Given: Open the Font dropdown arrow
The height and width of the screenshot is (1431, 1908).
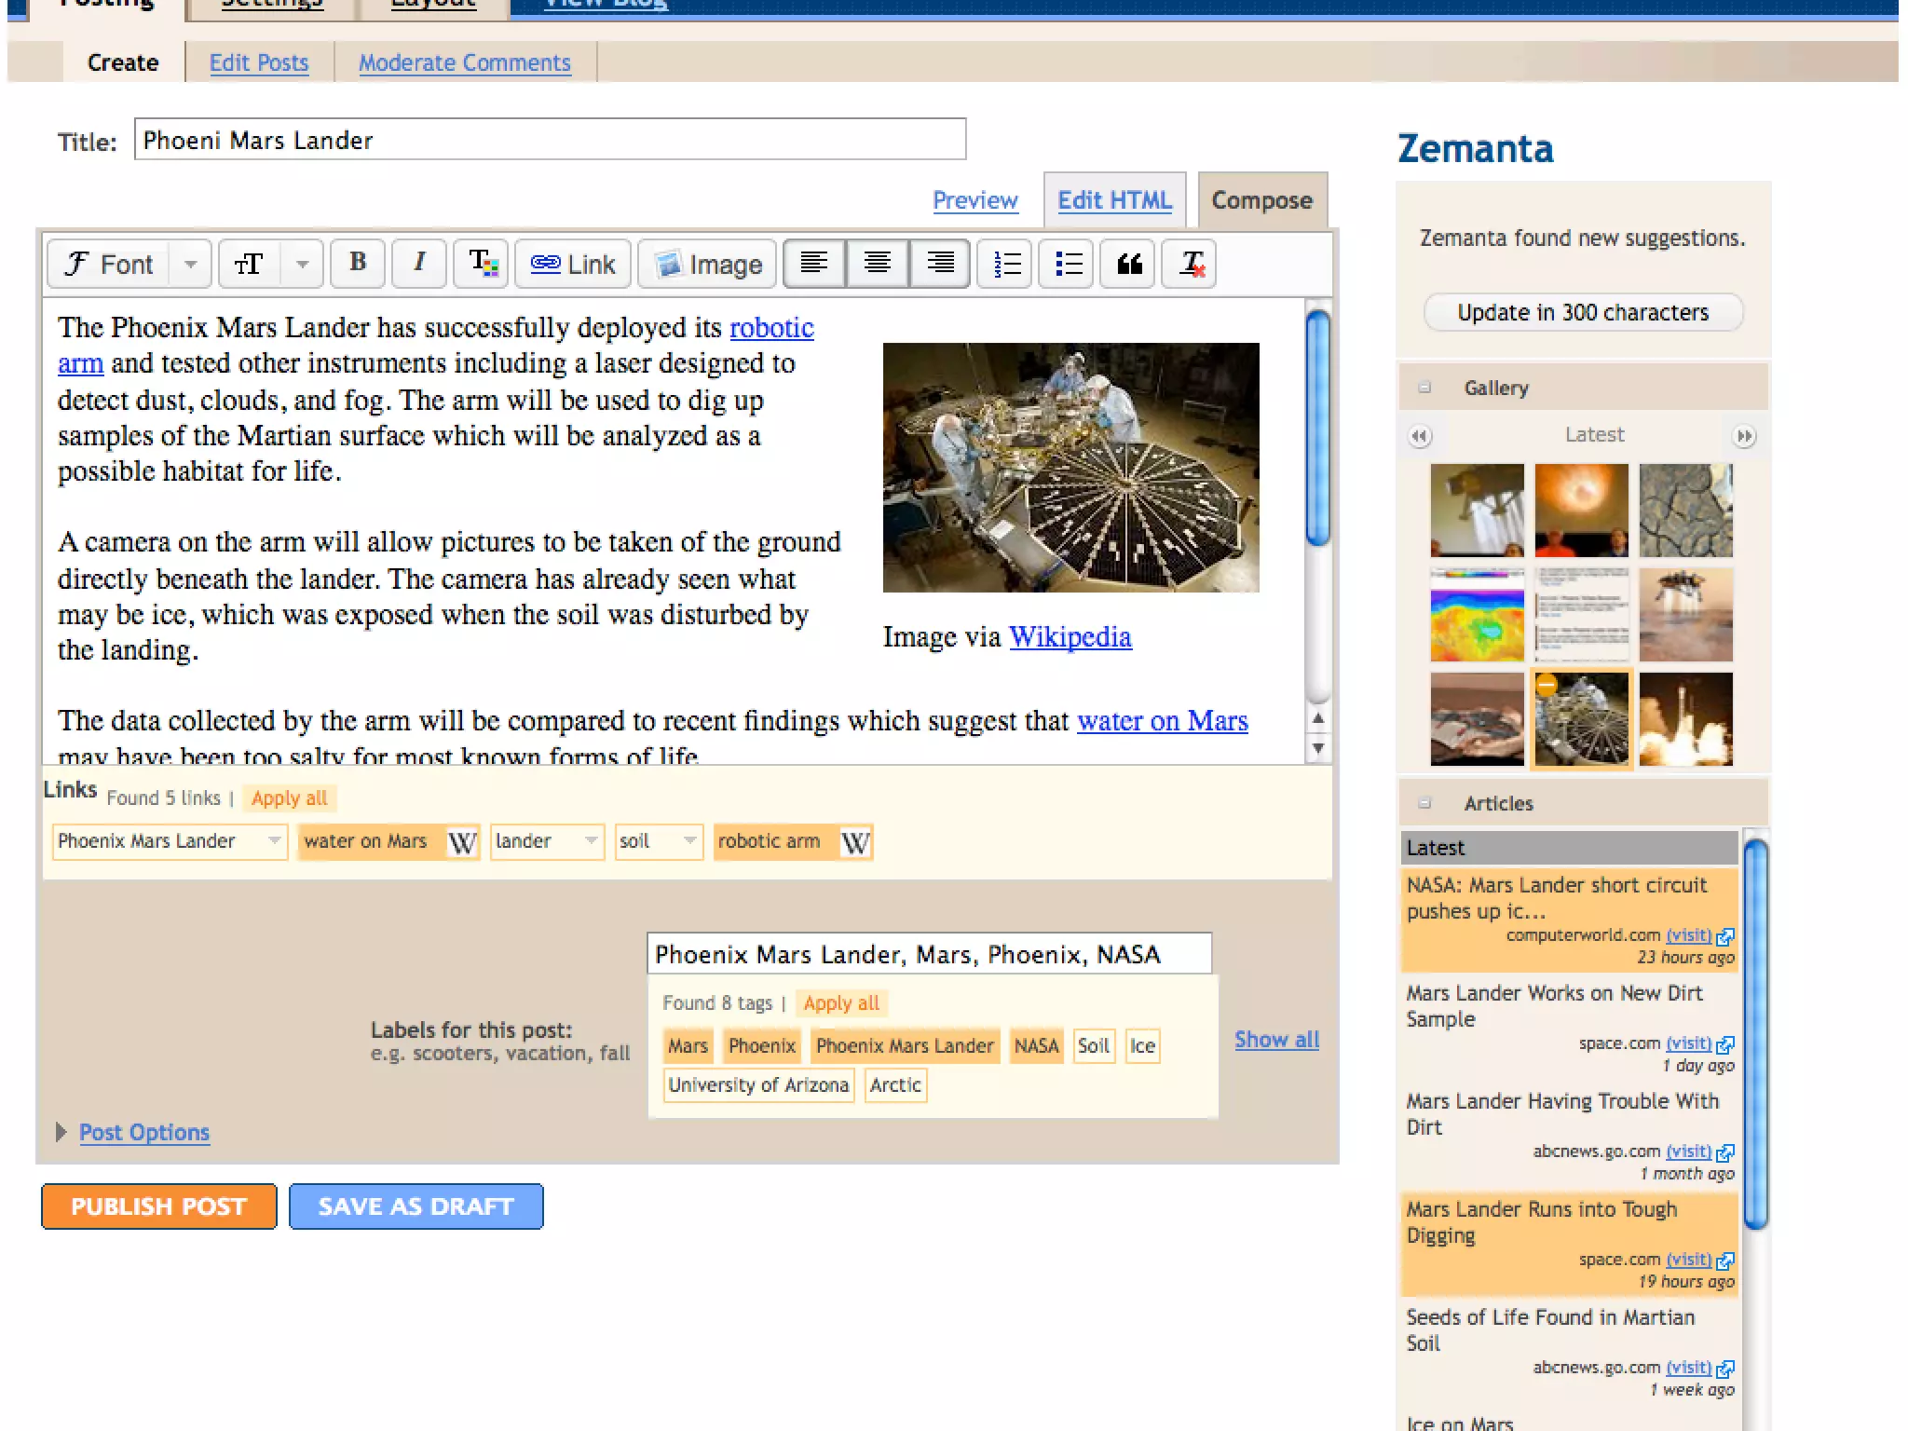Looking at the screenshot, I should point(191,264).
